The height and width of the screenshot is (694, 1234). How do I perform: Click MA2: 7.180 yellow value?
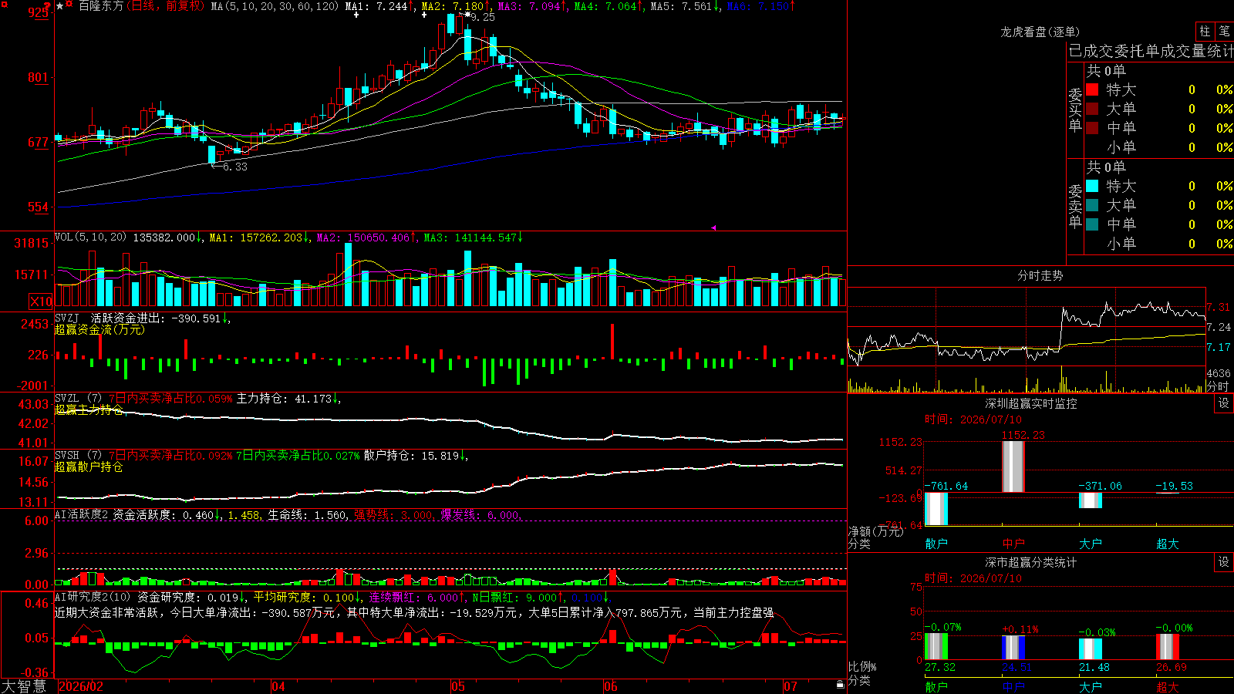455,6
